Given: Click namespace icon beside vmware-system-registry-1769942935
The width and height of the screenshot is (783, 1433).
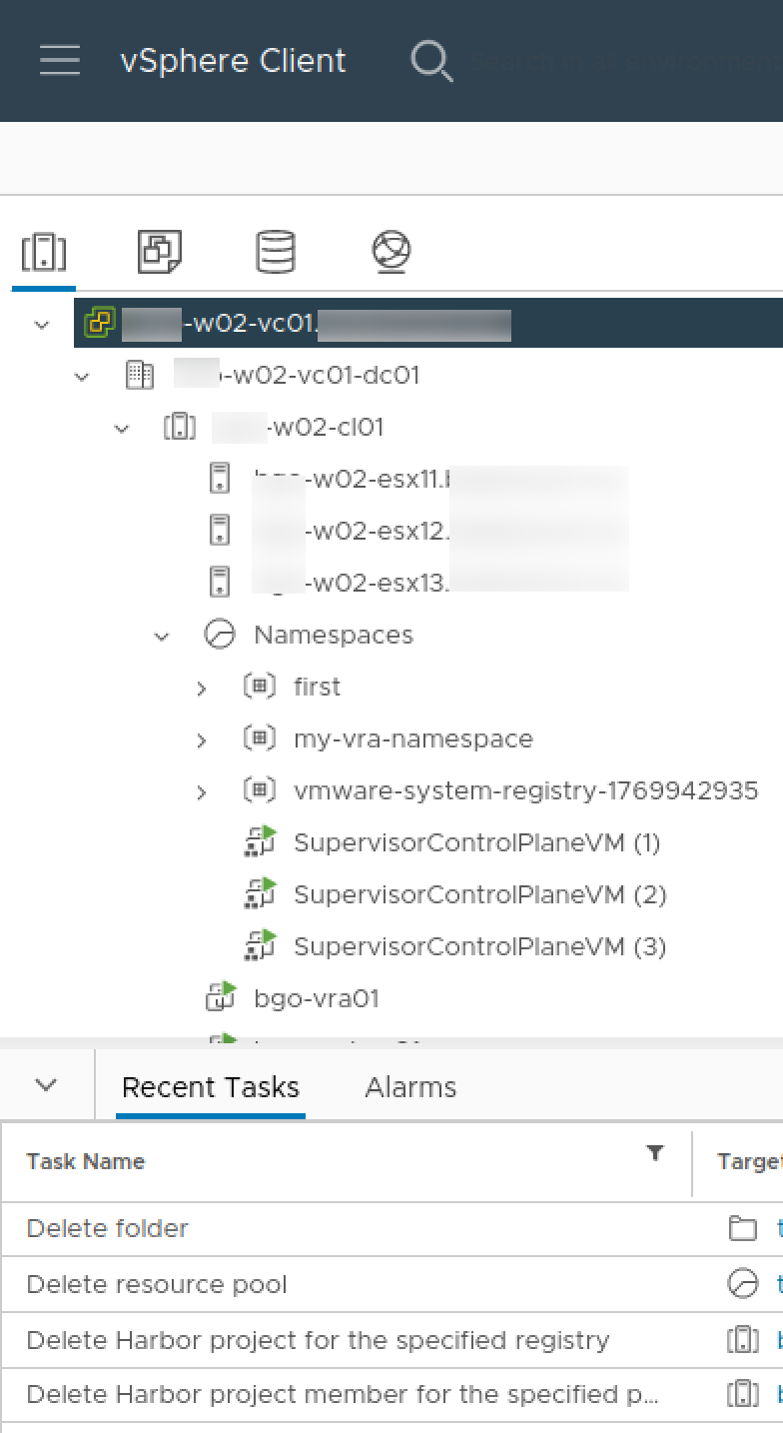Looking at the screenshot, I should (260, 789).
